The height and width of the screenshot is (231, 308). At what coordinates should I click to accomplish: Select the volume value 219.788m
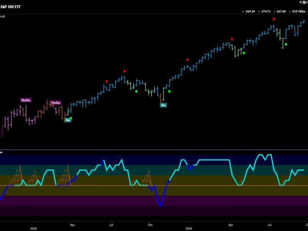(299, 12)
